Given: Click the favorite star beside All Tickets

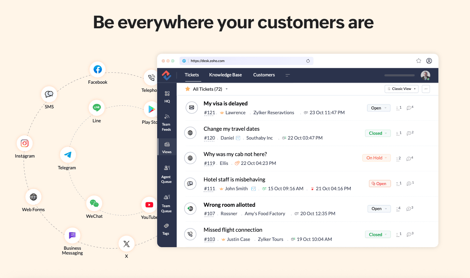Looking at the screenshot, I should pyautogui.click(x=188, y=89).
